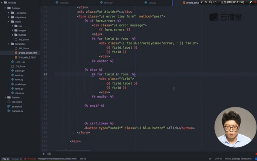Open recorder dropdown arrow in top bar
Image resolution: width=257 pixels, height=161 pixels.
coord(202,2)
